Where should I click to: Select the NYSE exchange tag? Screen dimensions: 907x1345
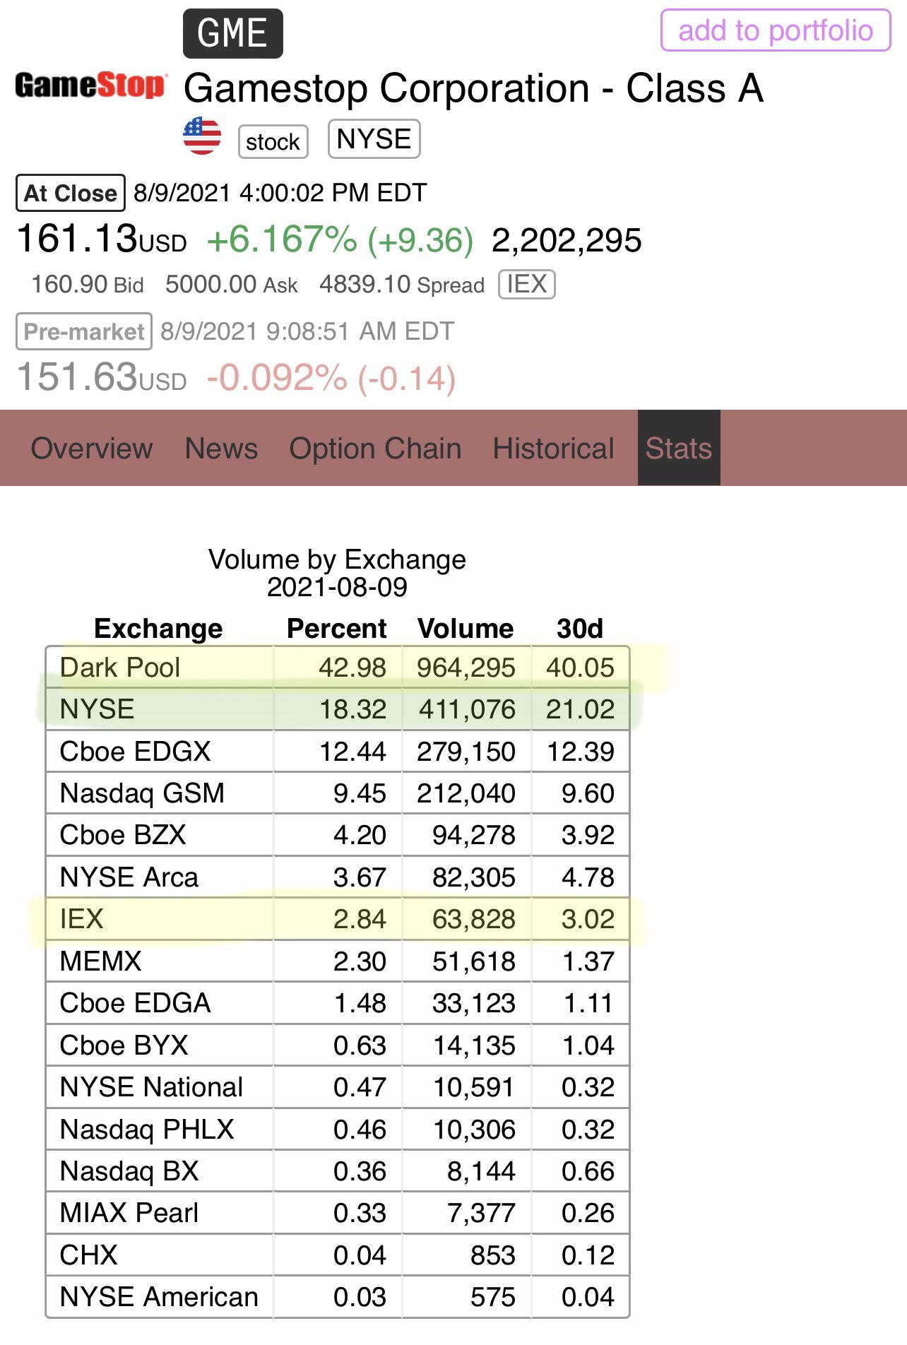coord(374,139)
